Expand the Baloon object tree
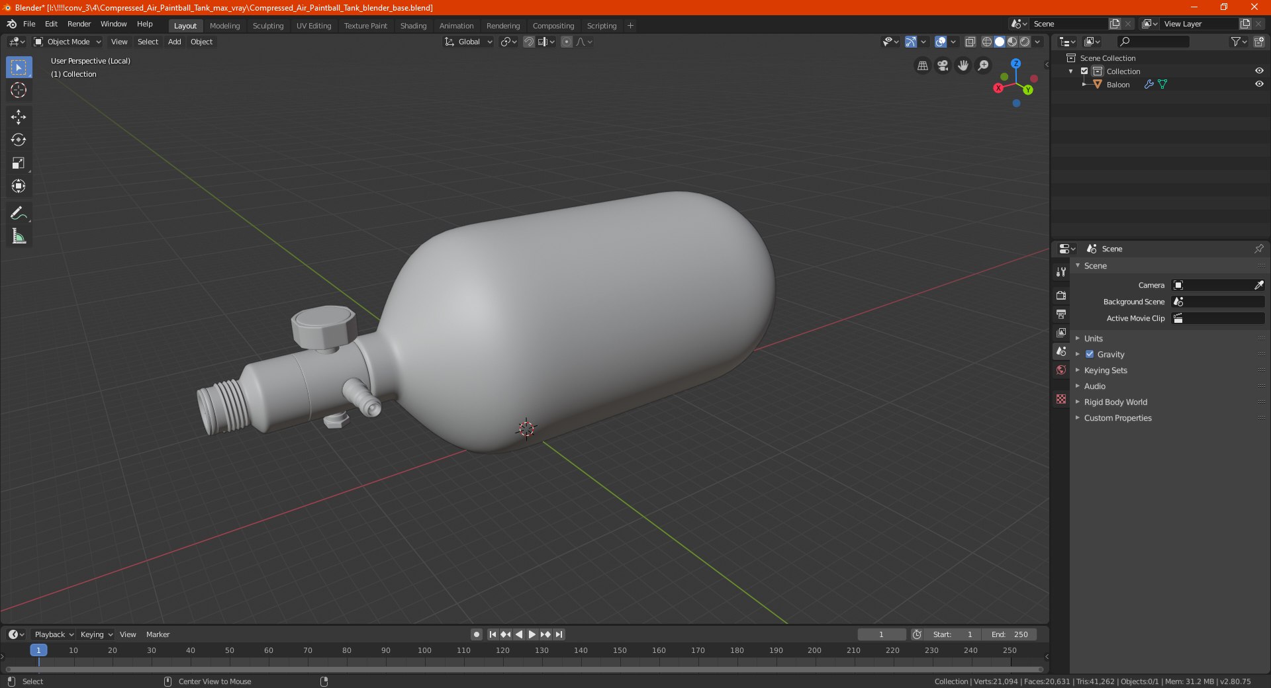 [1084, 84]
